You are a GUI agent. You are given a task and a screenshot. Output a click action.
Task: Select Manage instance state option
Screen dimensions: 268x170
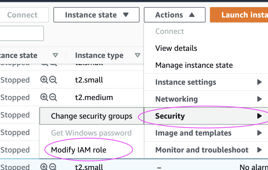(x=194, y=65)
